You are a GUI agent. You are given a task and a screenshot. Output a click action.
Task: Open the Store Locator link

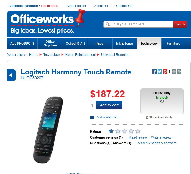tap(76, 6)
